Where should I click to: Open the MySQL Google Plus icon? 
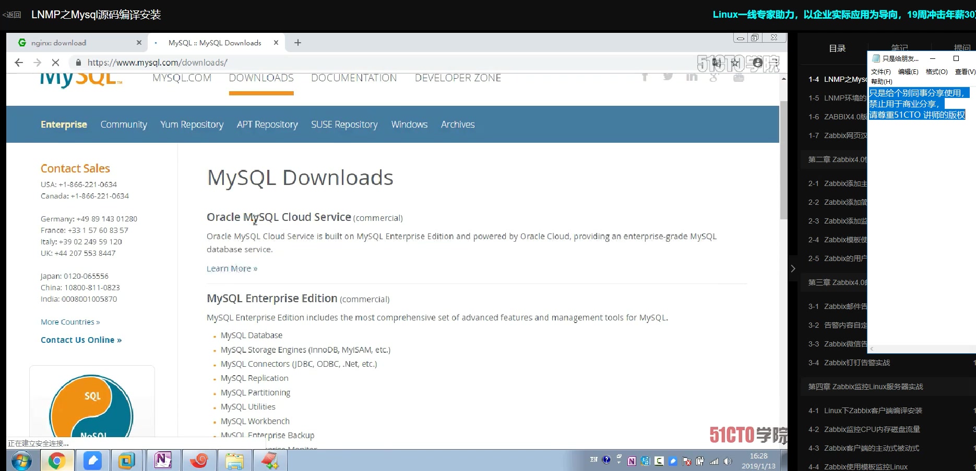715,77
